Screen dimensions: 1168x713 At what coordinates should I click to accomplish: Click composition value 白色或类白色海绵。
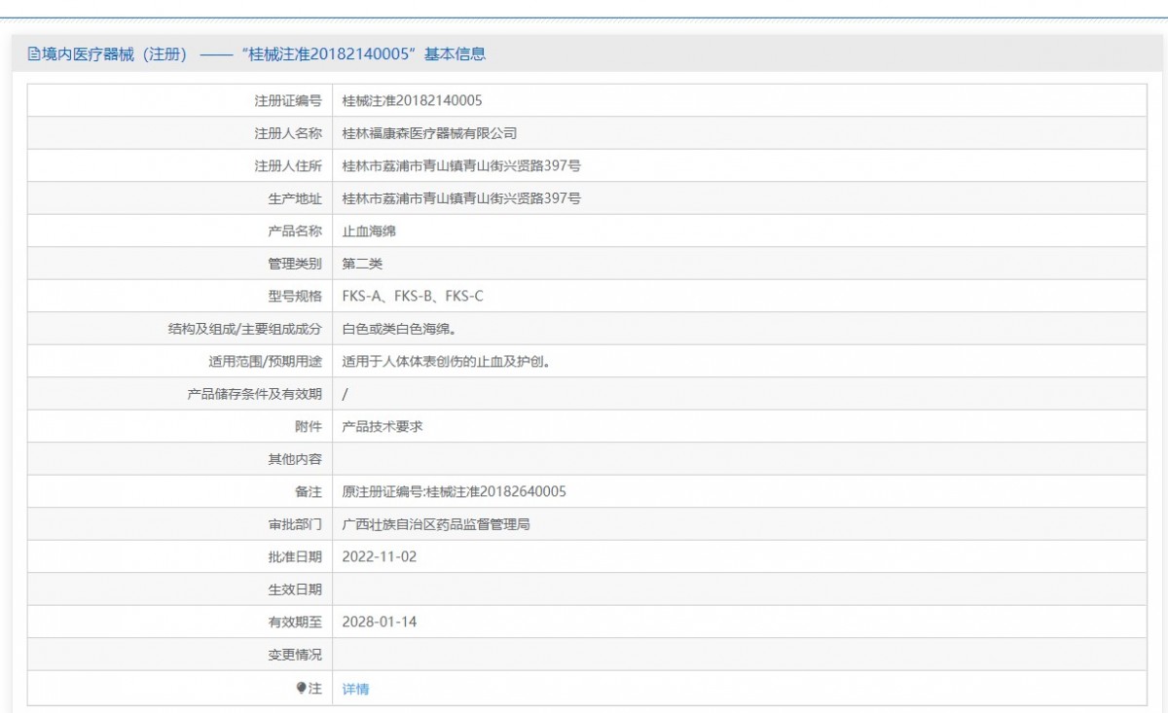[400, 330]
